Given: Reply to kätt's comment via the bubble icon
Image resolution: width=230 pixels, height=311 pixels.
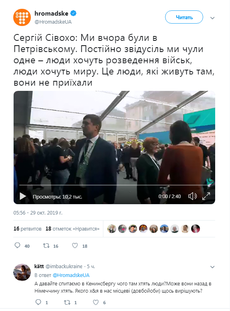Looking at the screenshot, I should 38,302.
